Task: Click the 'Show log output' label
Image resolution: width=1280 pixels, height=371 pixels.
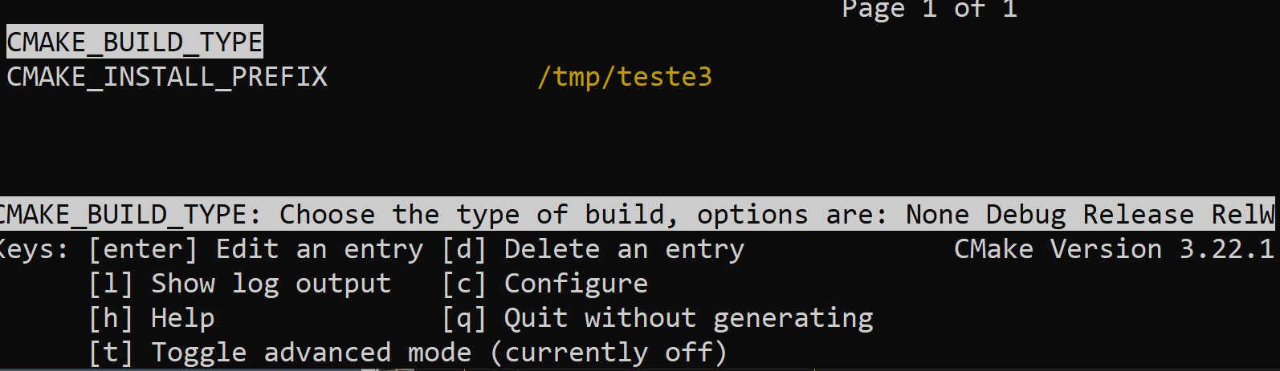Action: click(271, 284)
